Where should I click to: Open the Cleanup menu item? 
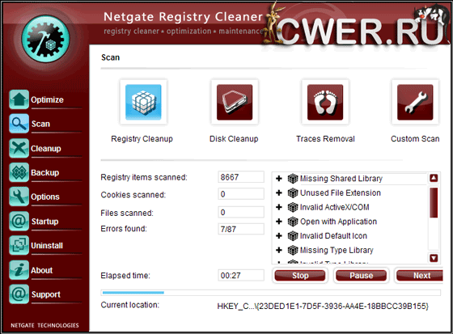[45, 149]
